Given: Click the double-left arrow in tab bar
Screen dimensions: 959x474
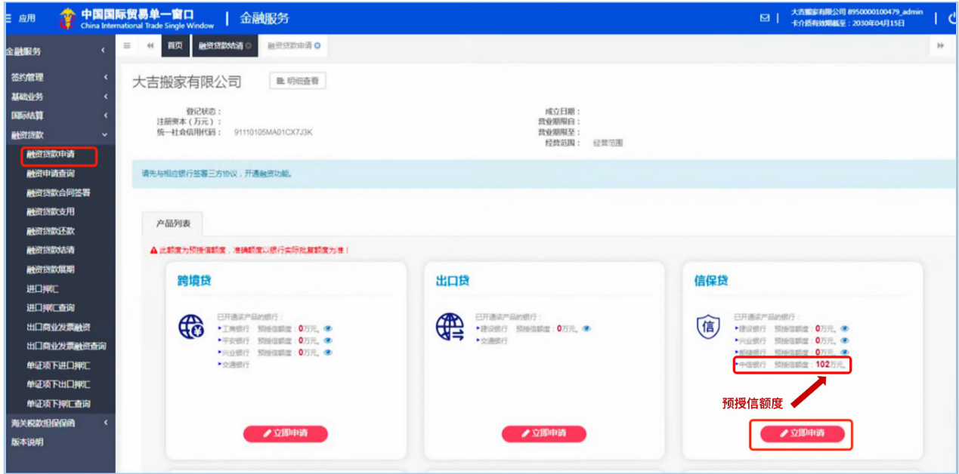Looking at the screenshot, I should 150,46.
